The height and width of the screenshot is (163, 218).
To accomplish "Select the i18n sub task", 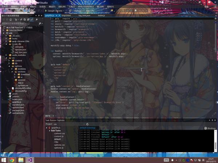I will (x=56, y=142).
